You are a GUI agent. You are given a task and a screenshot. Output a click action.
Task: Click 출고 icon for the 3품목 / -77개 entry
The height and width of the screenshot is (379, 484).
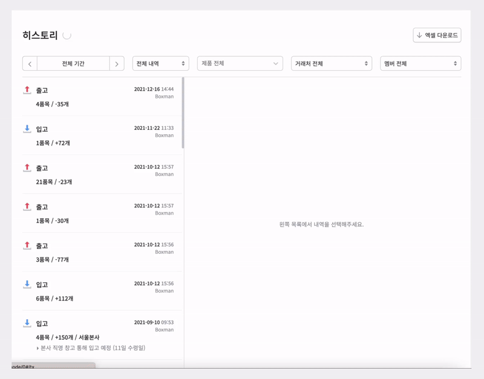(x=27, y=245)
